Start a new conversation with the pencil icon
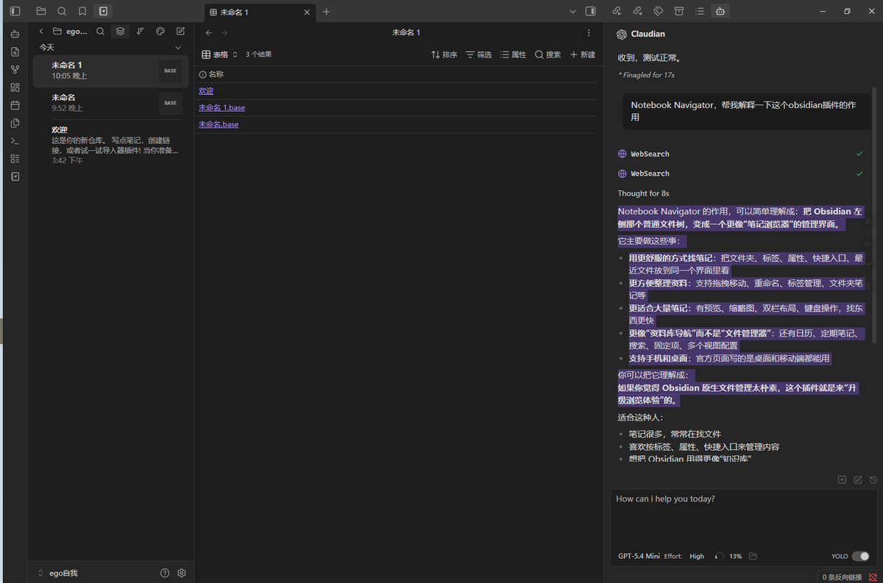 pyautogui.click(x=858, y=480)
